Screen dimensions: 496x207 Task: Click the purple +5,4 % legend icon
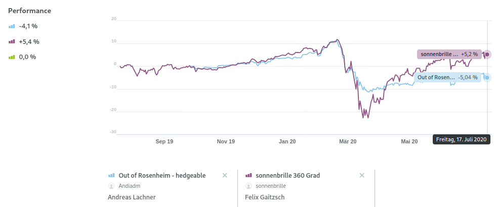(12, 41)
